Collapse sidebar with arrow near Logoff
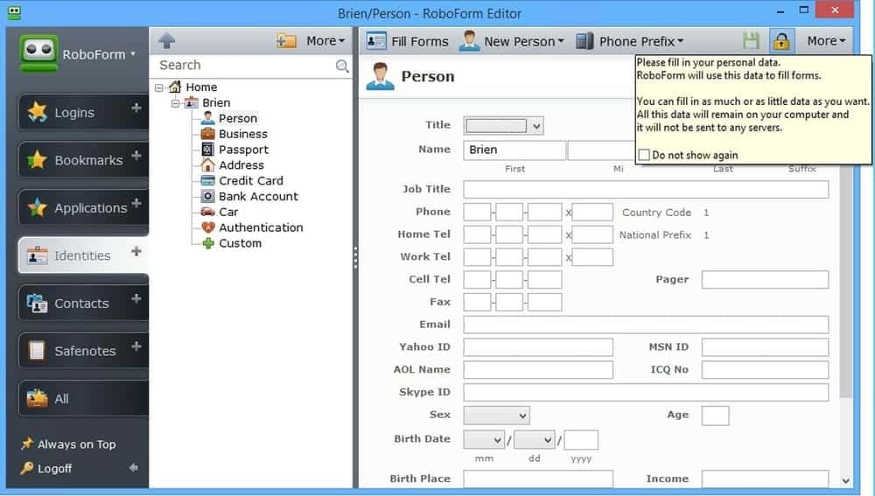 tap(133, 467)
